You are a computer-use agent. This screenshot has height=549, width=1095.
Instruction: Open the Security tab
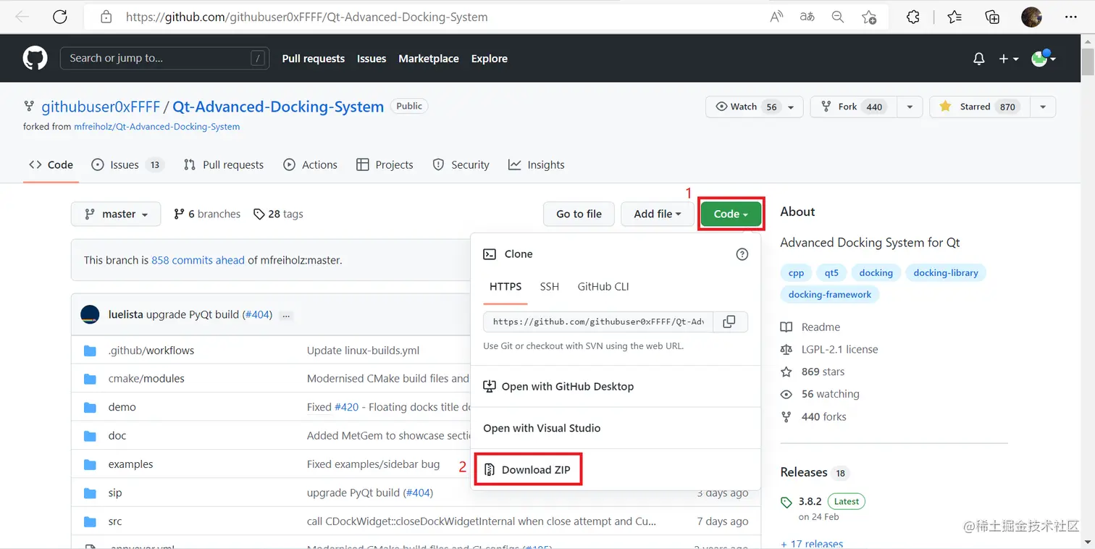(x=461, y=165)
